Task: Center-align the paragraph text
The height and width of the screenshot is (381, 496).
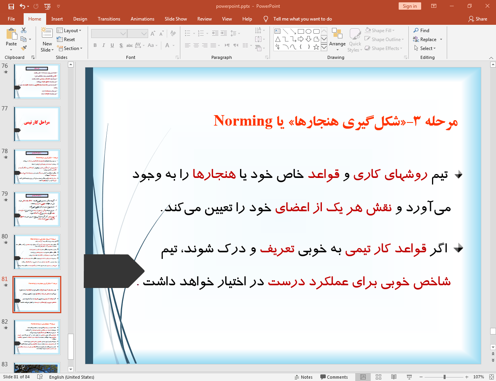Action: click(x=196, y=45)
